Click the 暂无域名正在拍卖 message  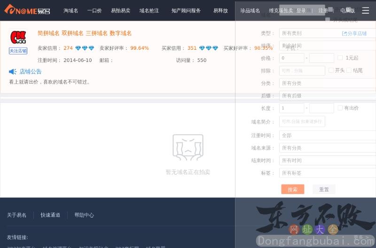[x=188, y=172]
